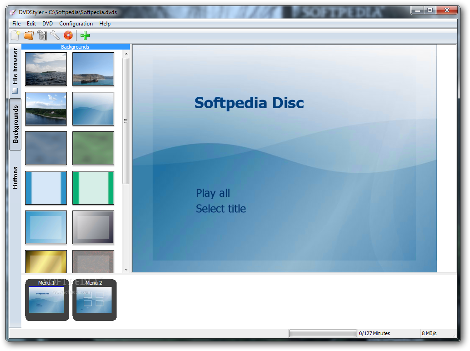Click the green plus Add file icon
470x351 pixels.
[85, 35]
